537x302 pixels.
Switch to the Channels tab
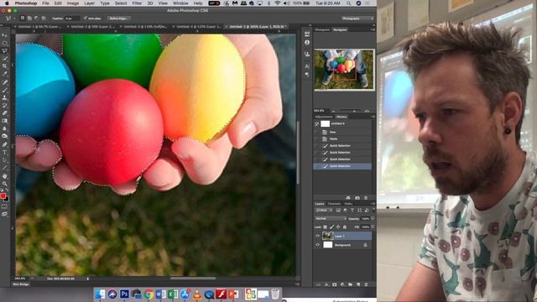pyautogui.click(x=334, y=204)
